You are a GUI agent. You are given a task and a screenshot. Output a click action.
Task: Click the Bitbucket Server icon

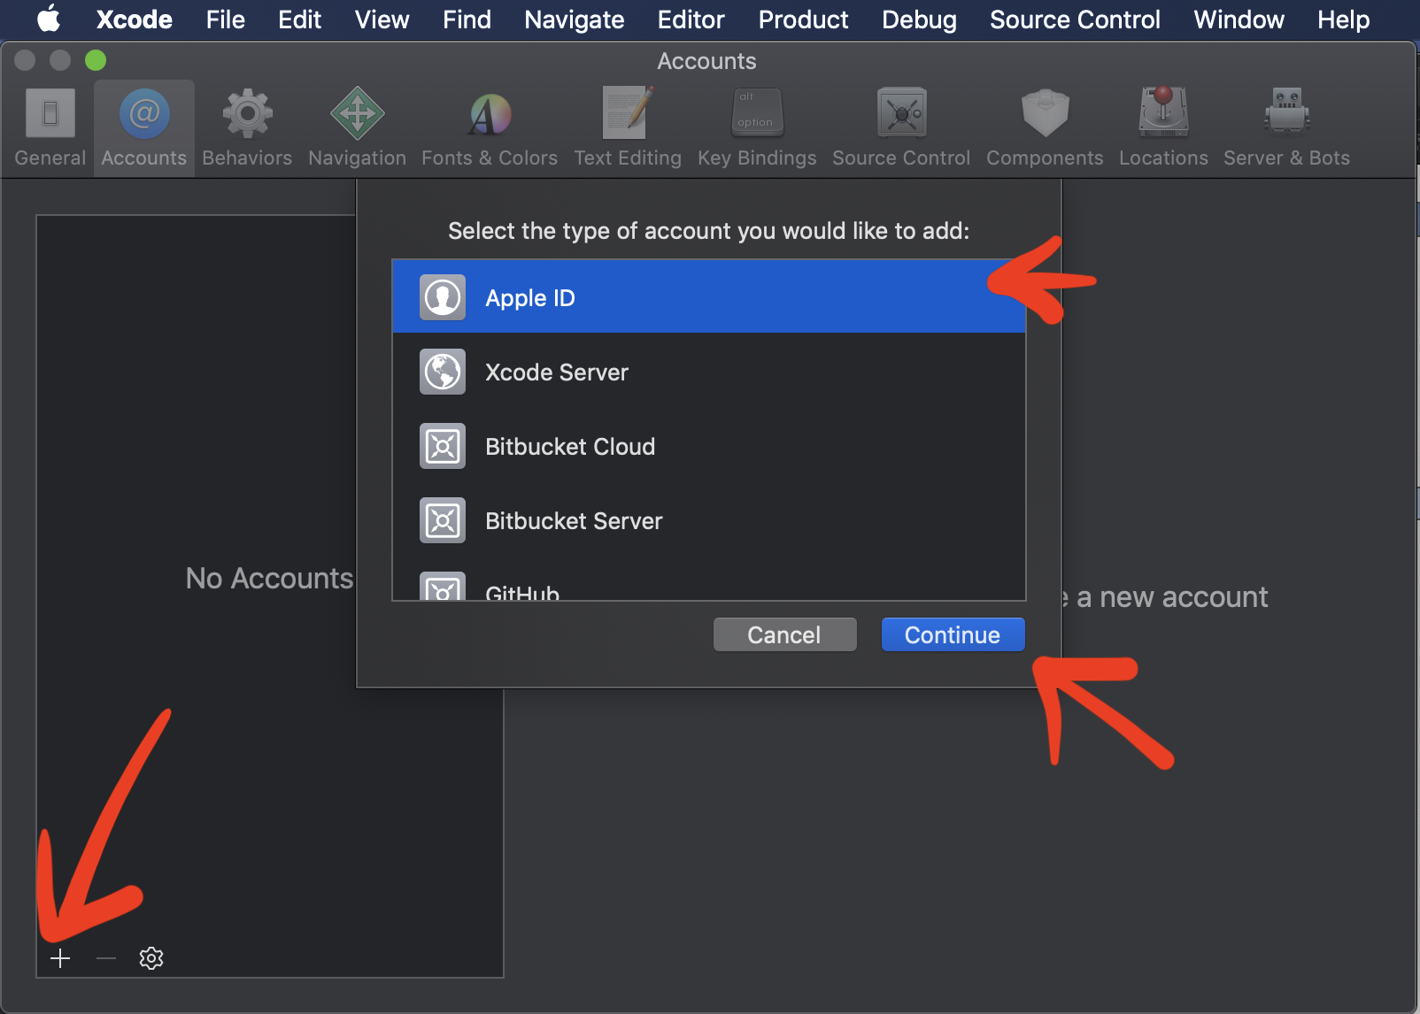[x=443, y=520]
